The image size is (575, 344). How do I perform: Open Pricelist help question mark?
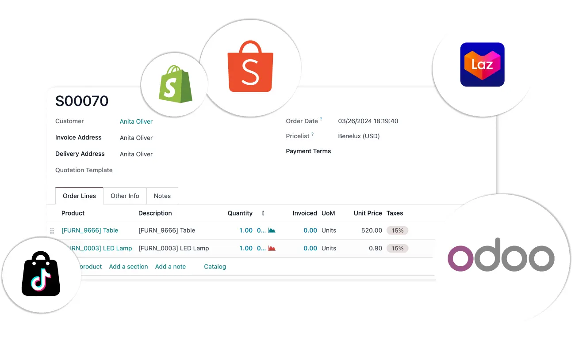[312, 134]
